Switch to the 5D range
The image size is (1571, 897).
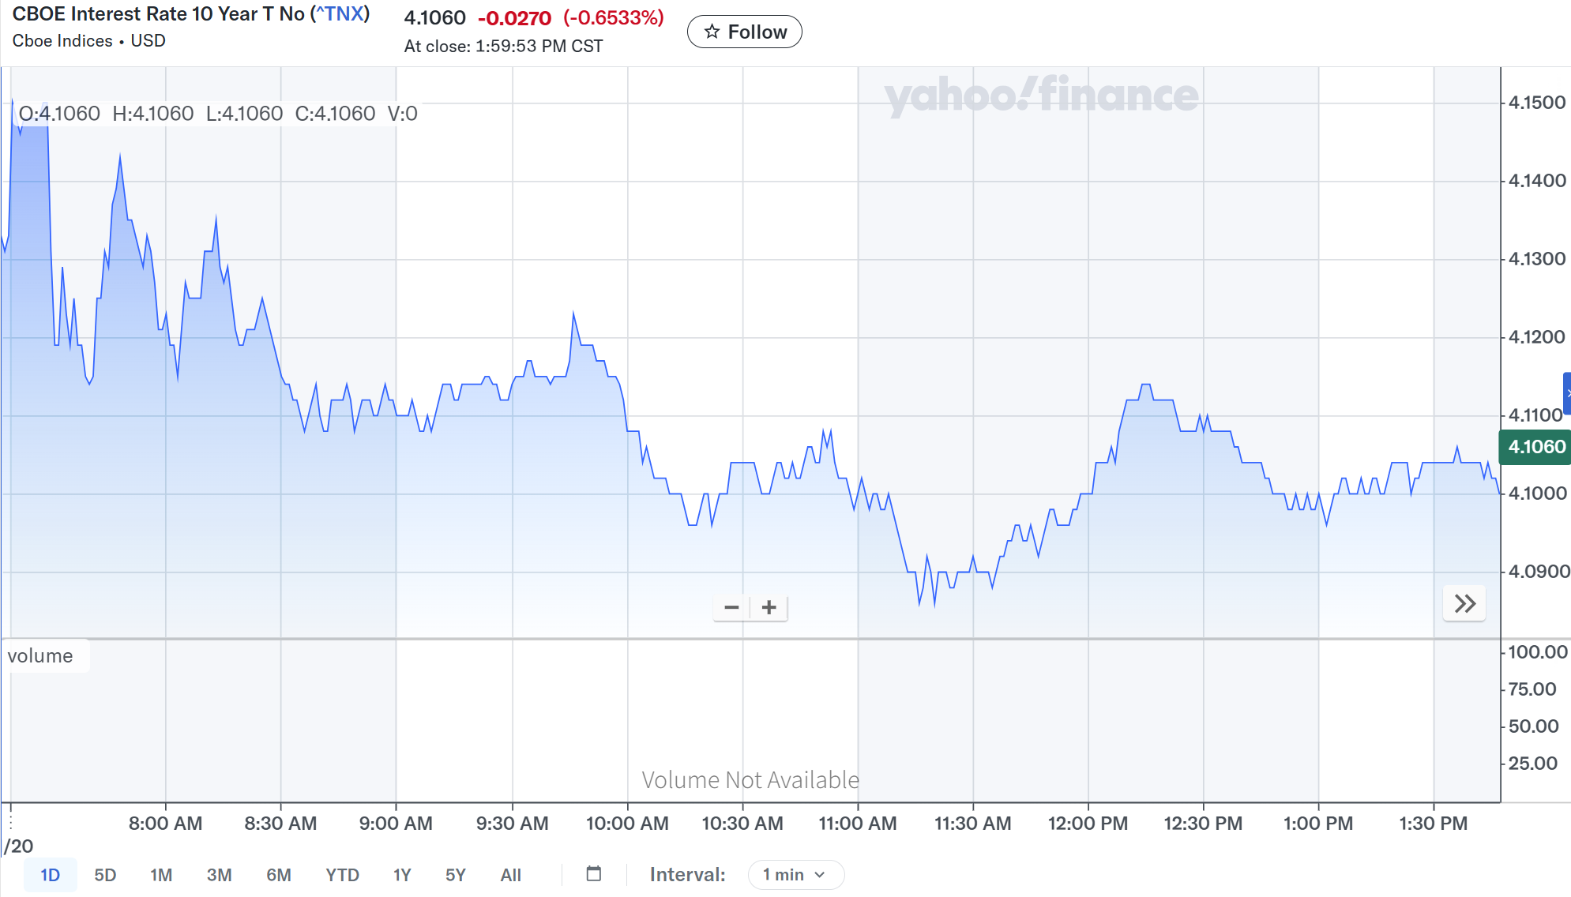105,875
